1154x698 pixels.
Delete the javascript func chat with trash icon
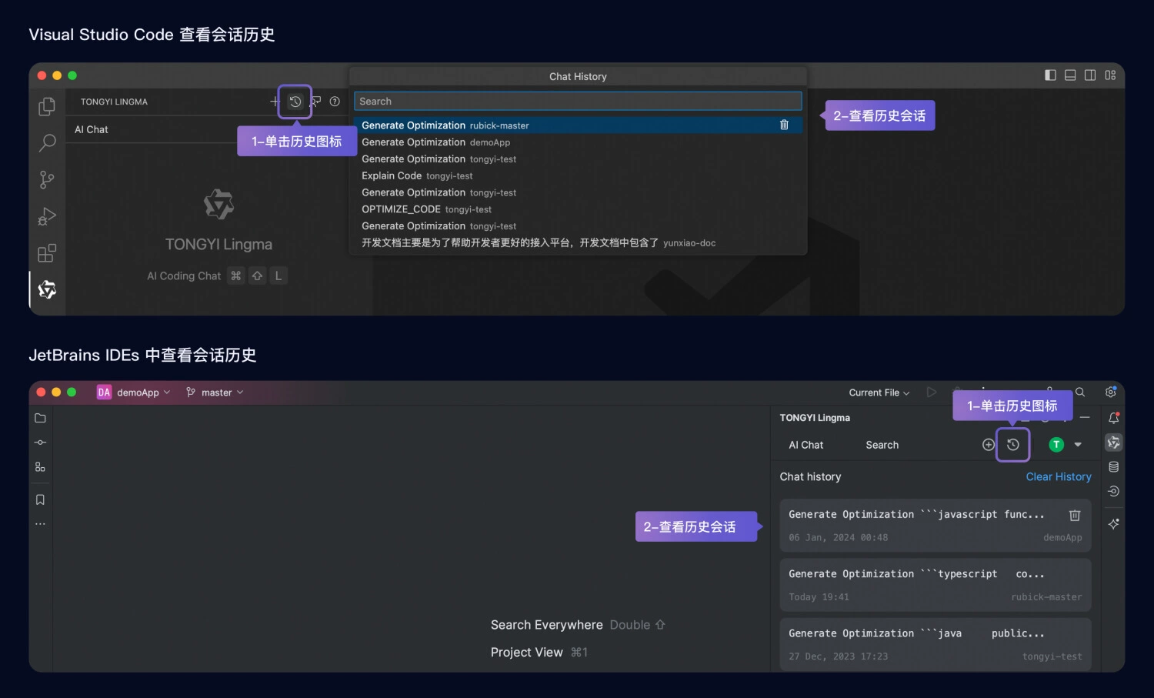tap(1075, 515)
